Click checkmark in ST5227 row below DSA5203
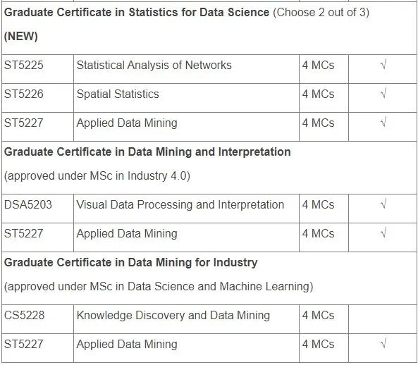 coord(383,233)
